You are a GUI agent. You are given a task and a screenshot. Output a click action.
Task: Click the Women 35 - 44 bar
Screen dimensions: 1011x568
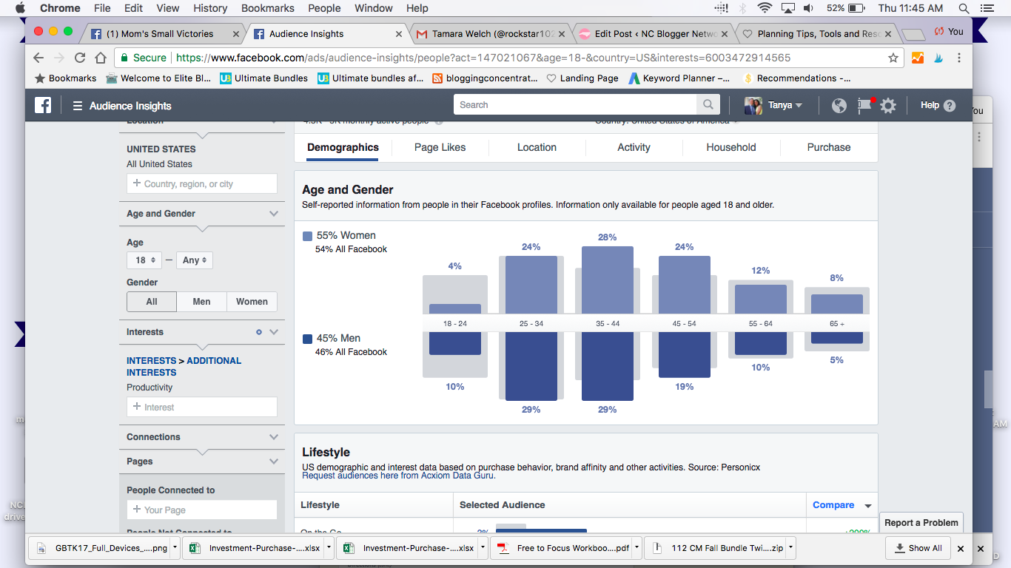(608, 280)
